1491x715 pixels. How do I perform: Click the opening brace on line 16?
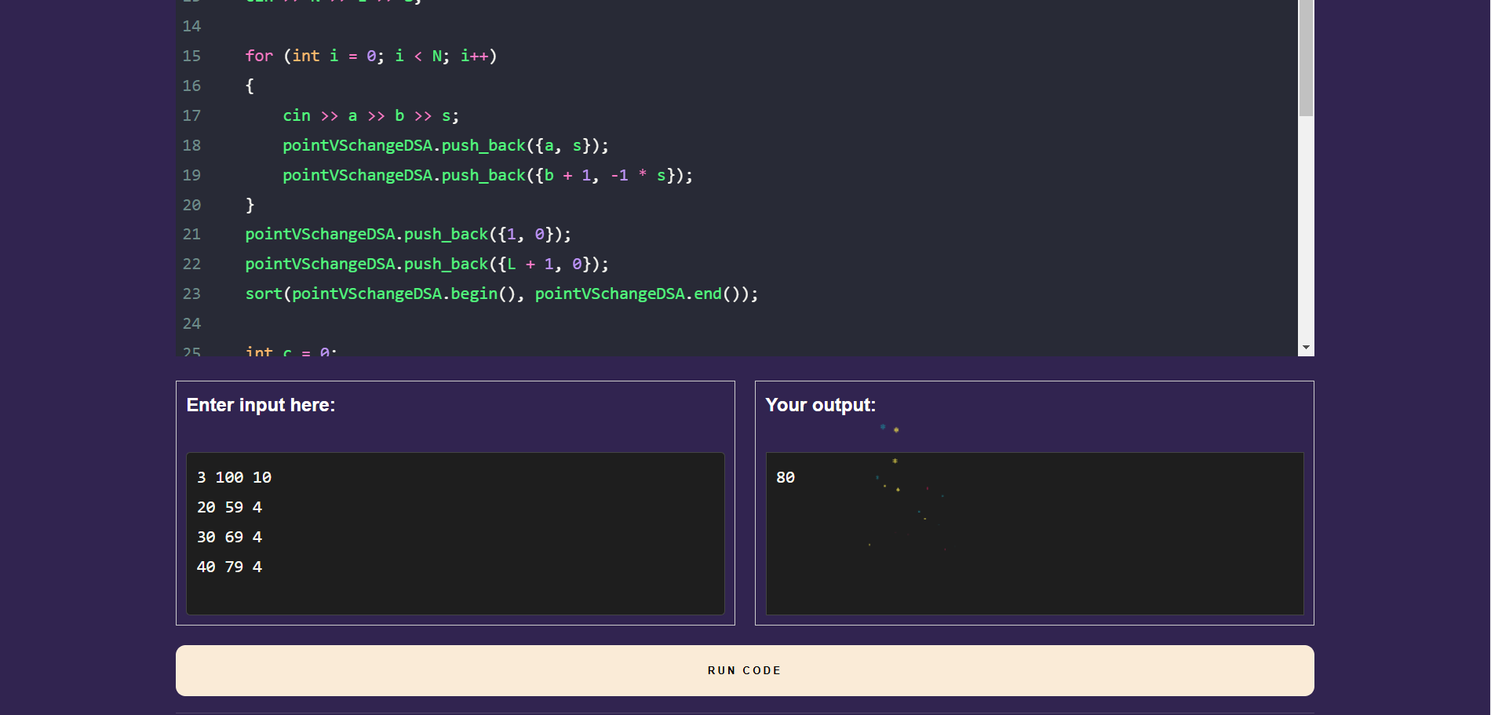tap(250, 86)
